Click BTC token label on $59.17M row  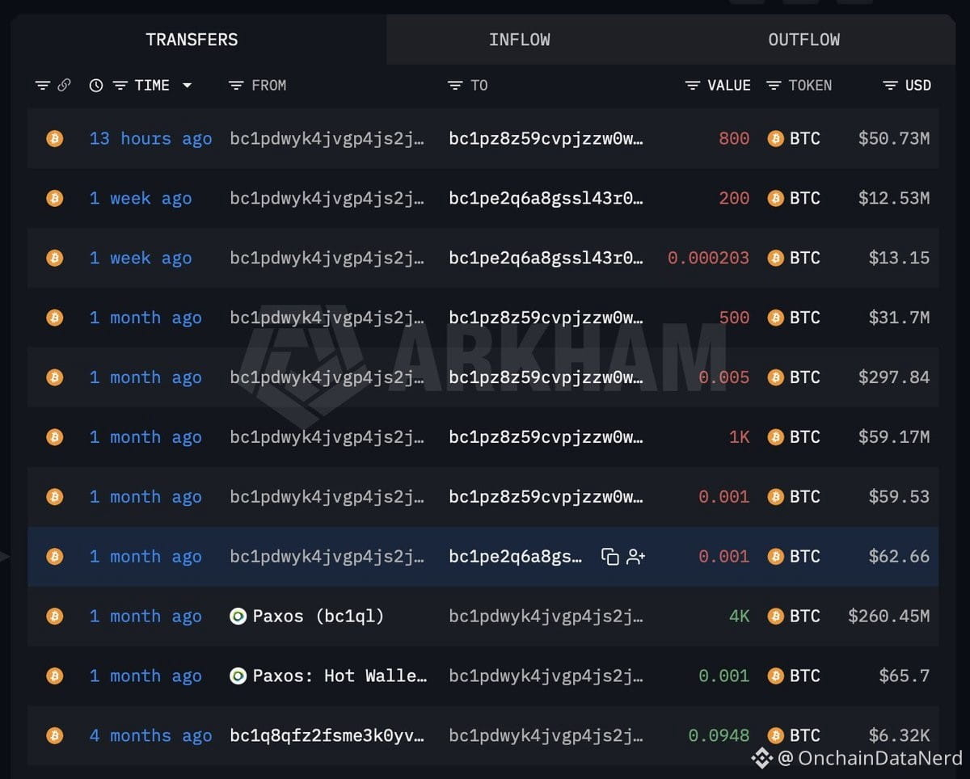pos(805,437)
